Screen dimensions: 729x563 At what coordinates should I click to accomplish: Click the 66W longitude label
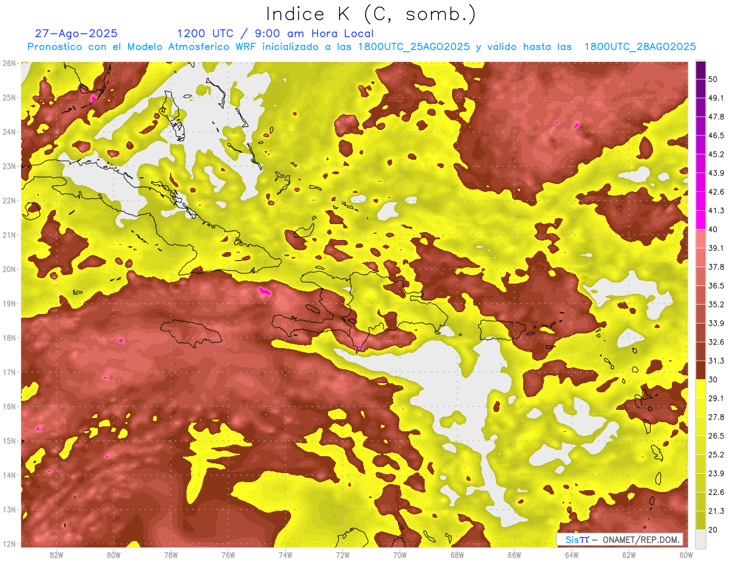coord(514,554)
